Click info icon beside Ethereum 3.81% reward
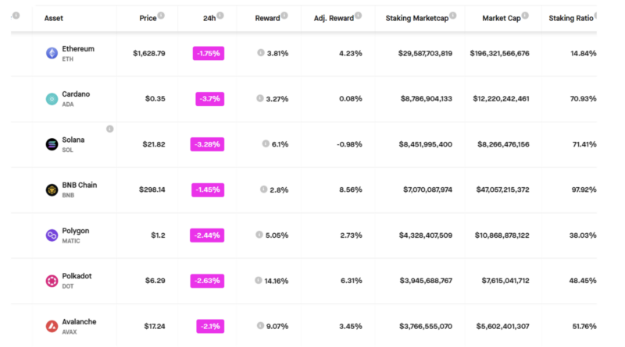Image resolution: width=625 pixels, height=347 pixels. click(261, 53)
